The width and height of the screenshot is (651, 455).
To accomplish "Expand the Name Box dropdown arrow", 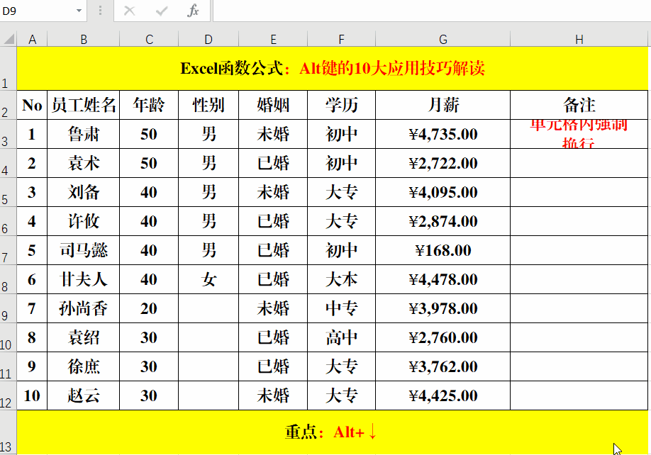I will (x=79, y=11).
